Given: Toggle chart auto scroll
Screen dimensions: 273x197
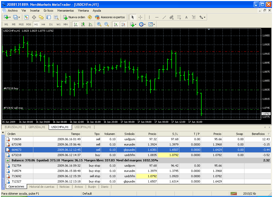Looking at the screenshot, I should tap(116, 24).
